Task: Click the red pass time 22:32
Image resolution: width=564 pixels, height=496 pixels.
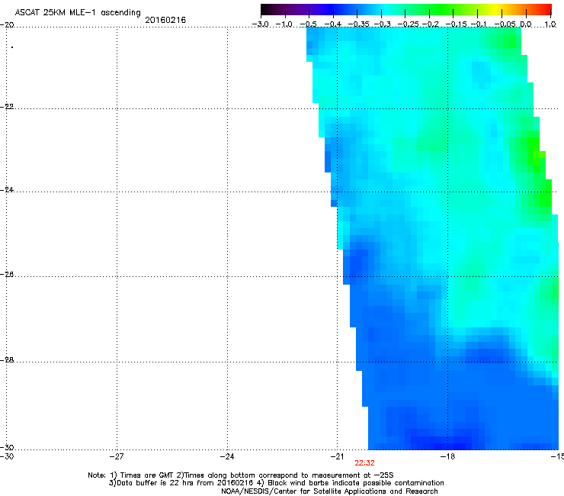Action: (x=364, y=463)
